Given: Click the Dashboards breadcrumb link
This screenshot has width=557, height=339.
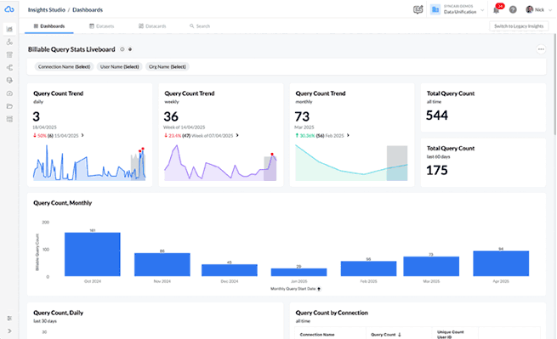Looking at the screenshot, I should (x=88, y=10).
